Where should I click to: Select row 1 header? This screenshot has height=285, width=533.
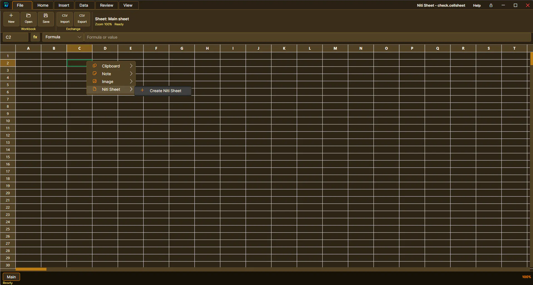coord(8,56)
